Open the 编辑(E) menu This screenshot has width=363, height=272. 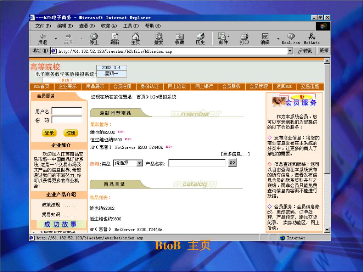tap(65, 26)
